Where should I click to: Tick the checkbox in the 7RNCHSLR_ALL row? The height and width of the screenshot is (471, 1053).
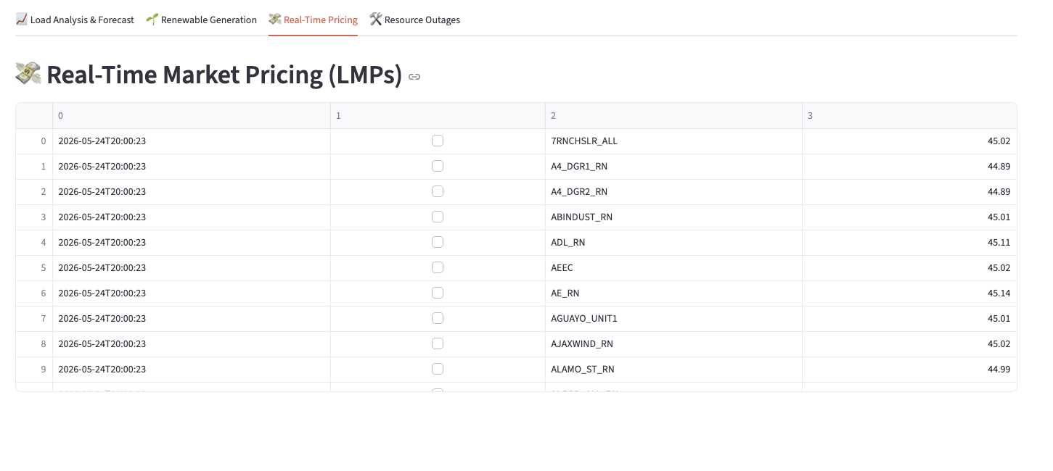point(438,141)
